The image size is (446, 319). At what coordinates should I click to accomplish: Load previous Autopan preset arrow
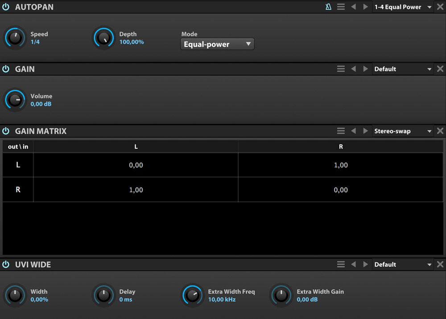354,7
